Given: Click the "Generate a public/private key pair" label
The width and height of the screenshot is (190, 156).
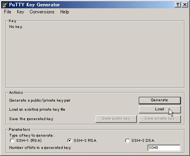Looking at the screenshot, I should [x=40, y=100].
